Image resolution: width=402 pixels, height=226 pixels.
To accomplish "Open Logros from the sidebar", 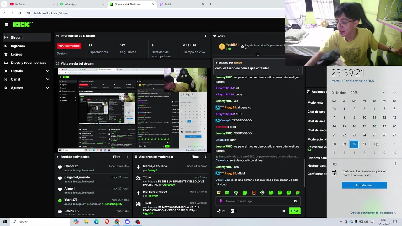I will (x=27, y=54).
